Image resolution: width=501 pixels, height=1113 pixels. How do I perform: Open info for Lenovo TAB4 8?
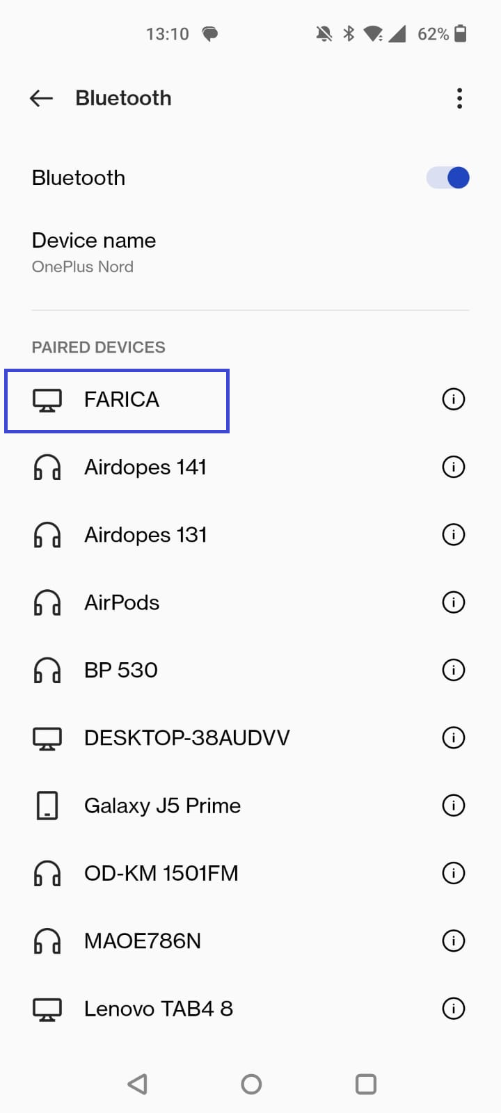coord(454,1009)
